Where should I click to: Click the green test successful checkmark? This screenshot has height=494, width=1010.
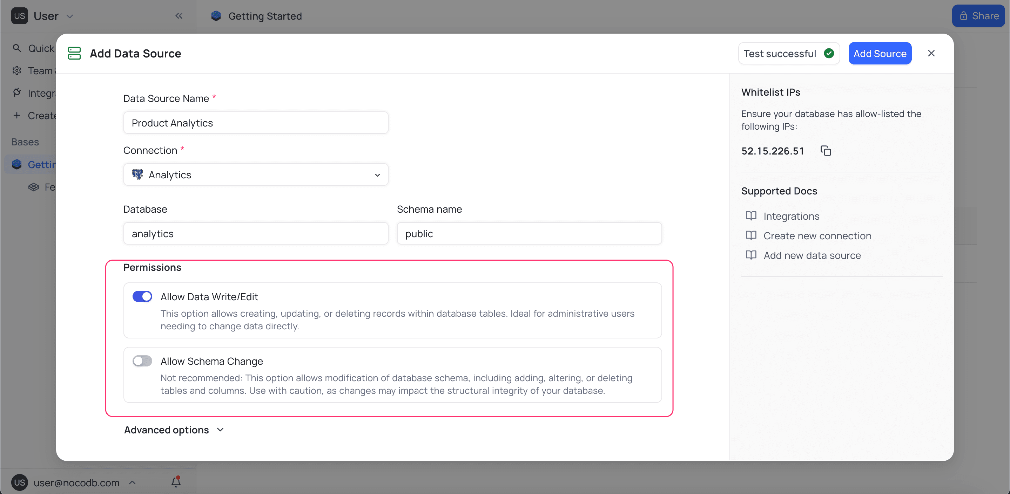829,53
